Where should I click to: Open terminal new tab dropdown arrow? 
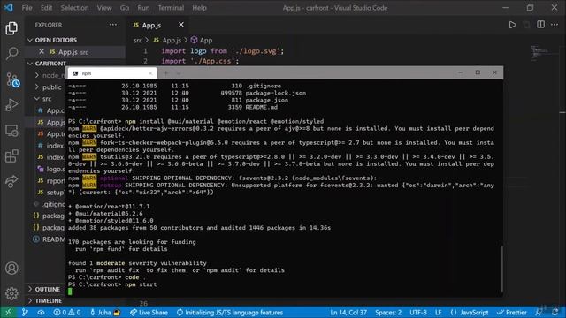point(179,73)
